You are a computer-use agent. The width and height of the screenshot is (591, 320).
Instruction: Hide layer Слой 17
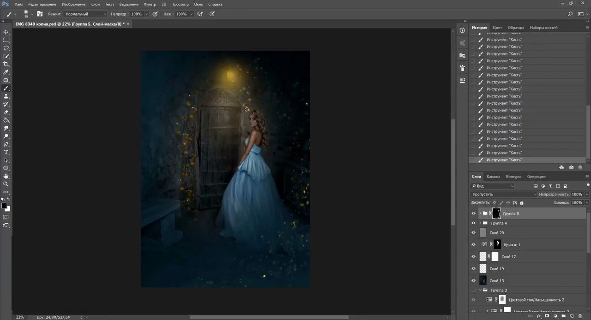tap(473, 257)
